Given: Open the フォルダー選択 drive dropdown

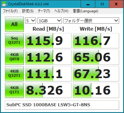Looking at the screenshot, I should coord(91,21).
